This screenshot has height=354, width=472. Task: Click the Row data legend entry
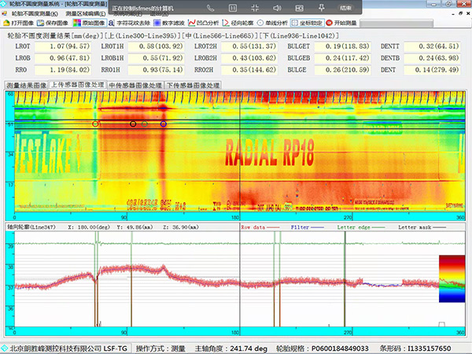pos(260,227)
